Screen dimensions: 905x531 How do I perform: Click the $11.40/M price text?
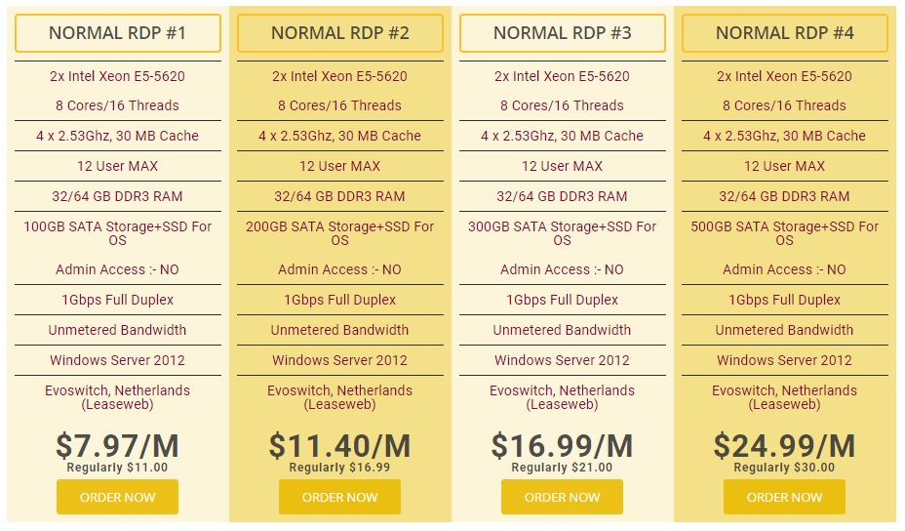pos(339,445)
